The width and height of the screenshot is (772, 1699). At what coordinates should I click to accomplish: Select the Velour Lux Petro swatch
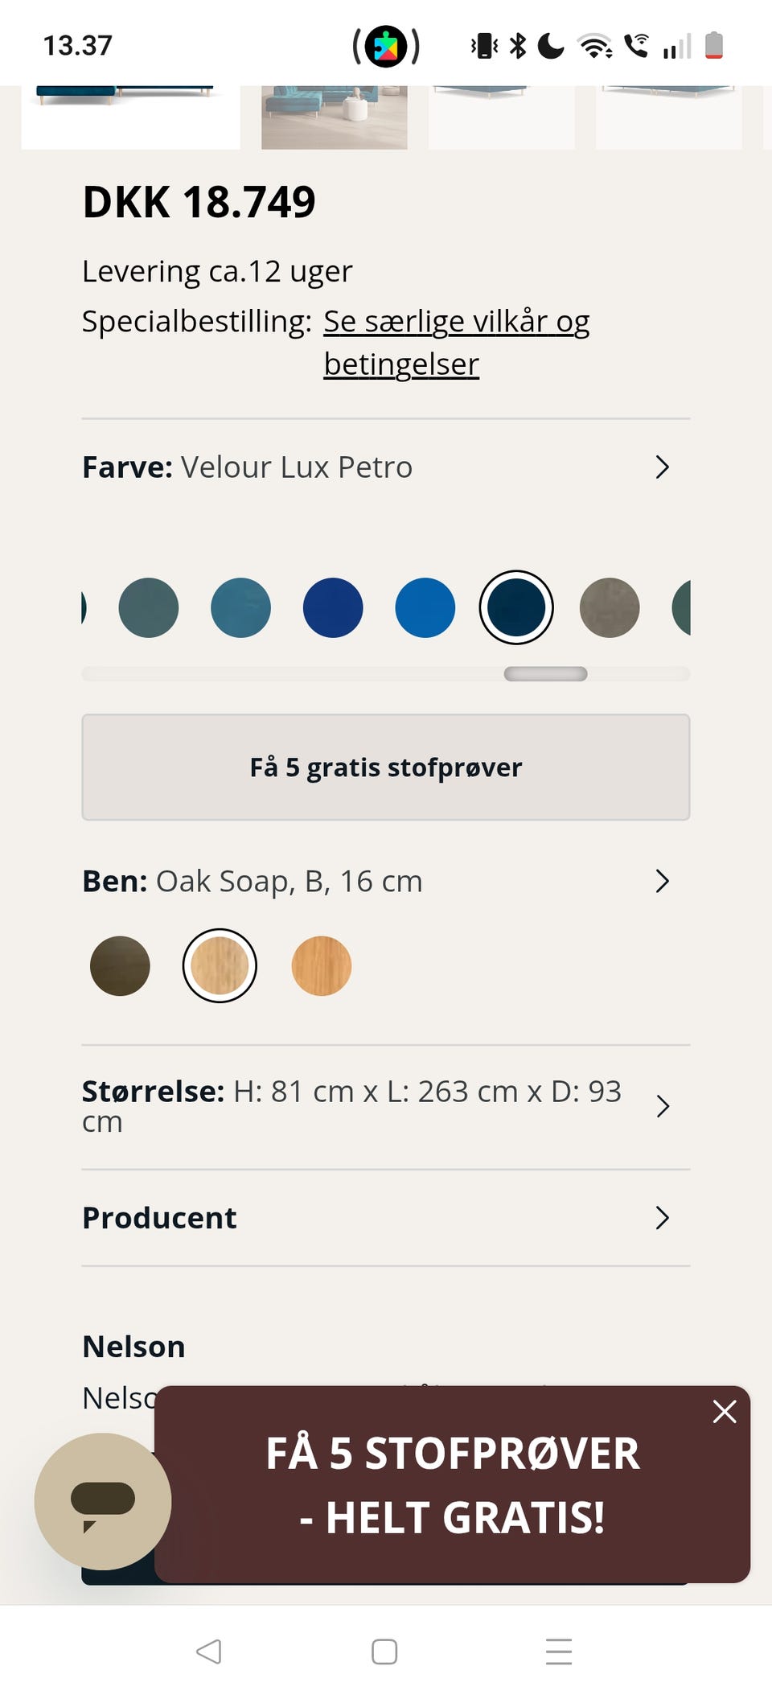[x=516, y=608]
